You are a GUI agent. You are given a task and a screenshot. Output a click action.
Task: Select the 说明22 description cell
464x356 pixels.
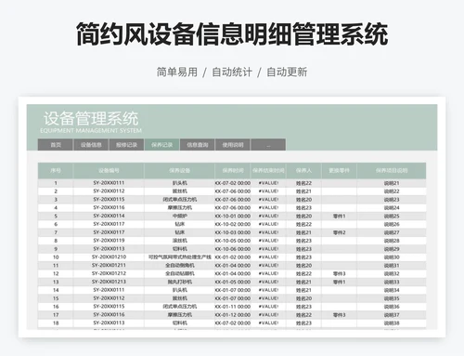[x=392, y=191]
